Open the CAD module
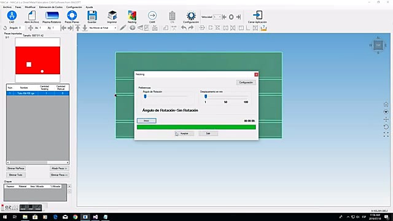 12,16
